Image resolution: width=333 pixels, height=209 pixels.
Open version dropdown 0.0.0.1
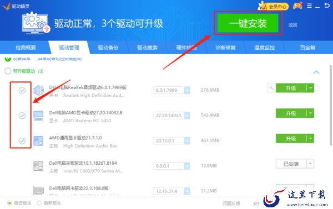[187, 166]
